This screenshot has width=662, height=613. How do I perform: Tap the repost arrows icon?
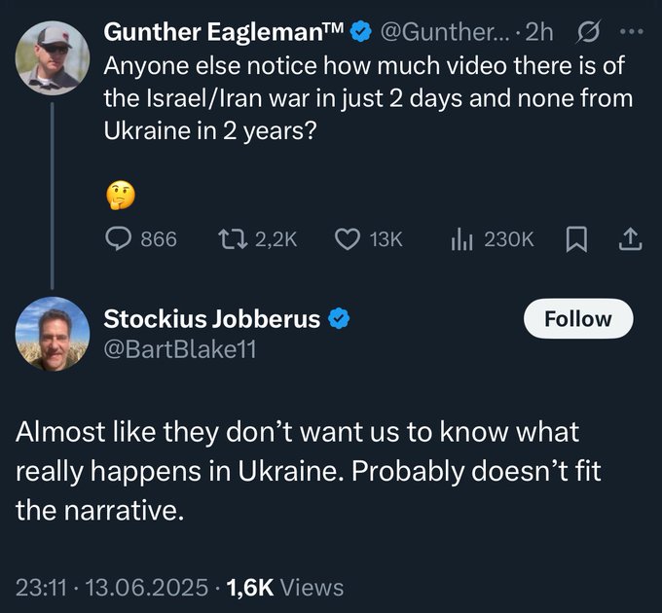point(234,238)
